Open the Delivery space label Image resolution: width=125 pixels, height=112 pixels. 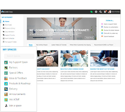[x=13, y=89]
